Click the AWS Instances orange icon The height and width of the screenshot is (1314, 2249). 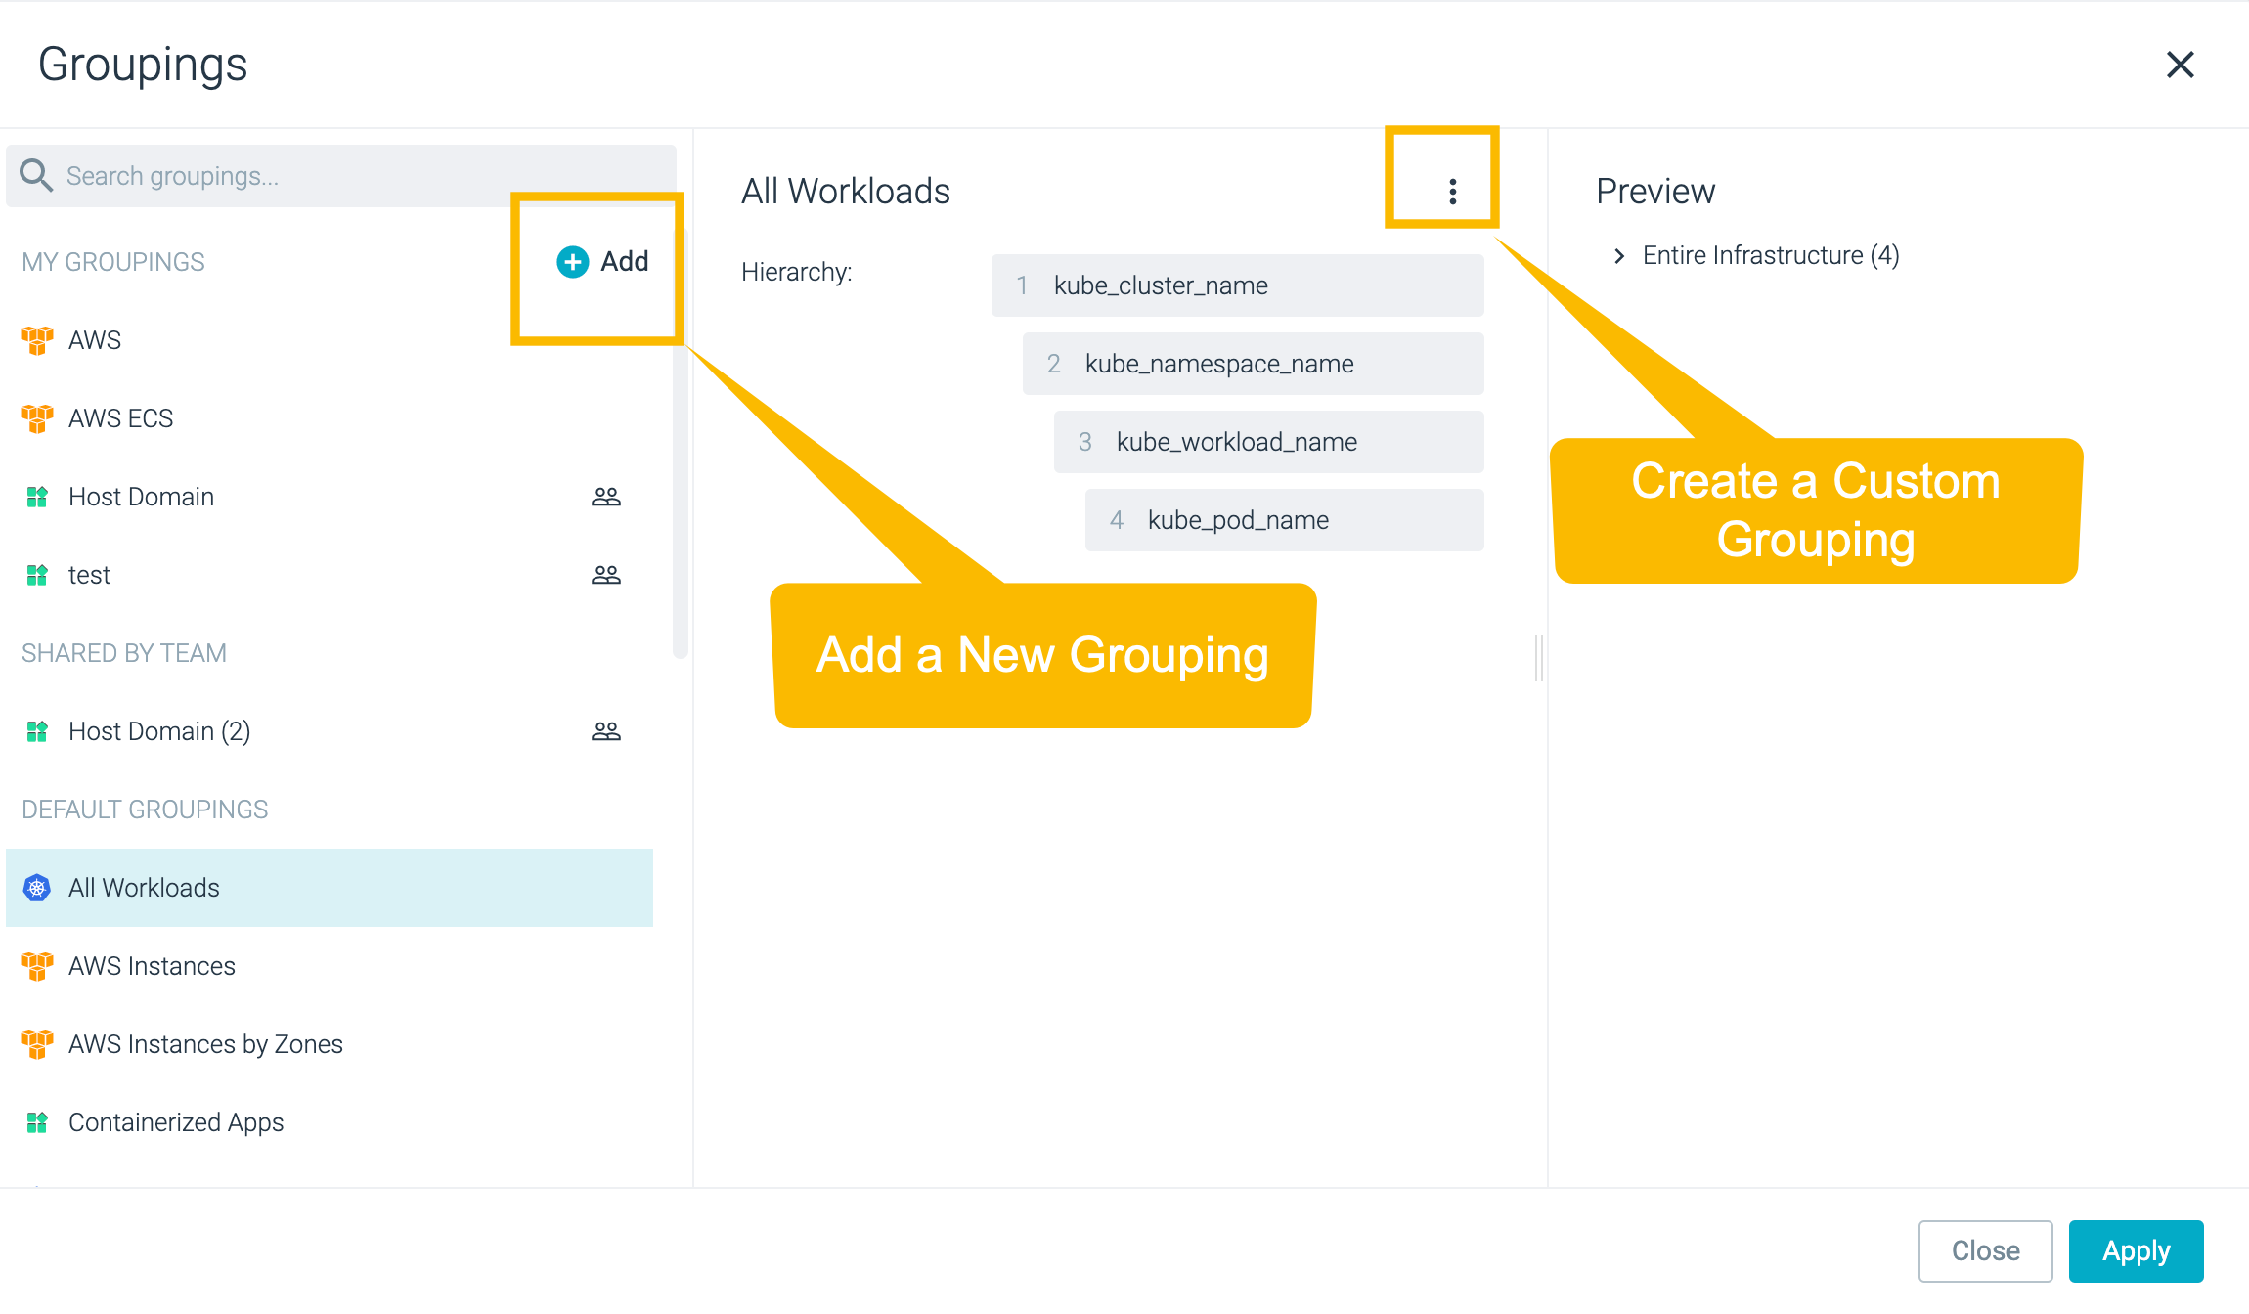[37, 966]
